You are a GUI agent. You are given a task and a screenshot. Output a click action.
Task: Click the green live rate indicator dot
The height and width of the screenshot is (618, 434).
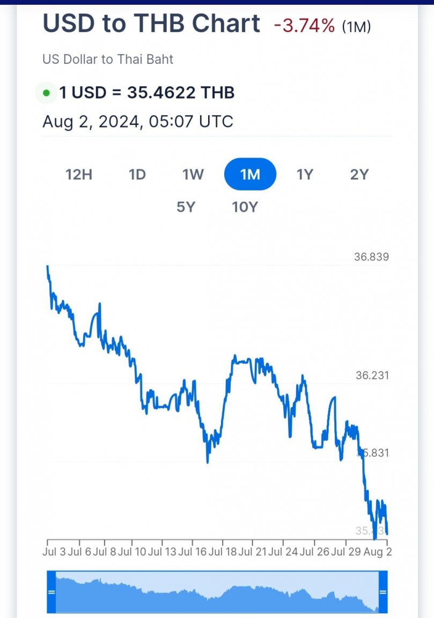click(46, 93)
